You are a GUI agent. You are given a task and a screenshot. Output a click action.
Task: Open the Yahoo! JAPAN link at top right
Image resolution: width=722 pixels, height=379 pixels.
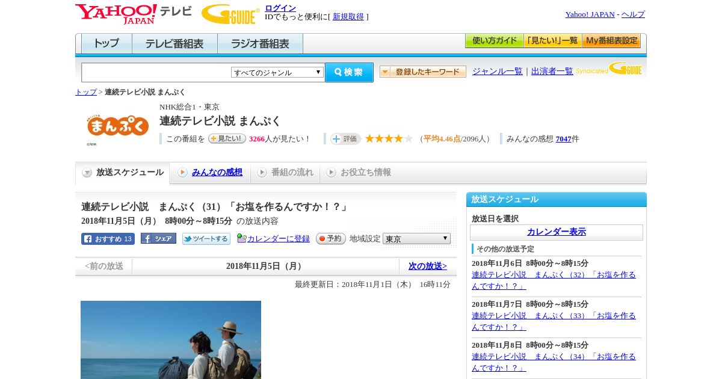590,14
